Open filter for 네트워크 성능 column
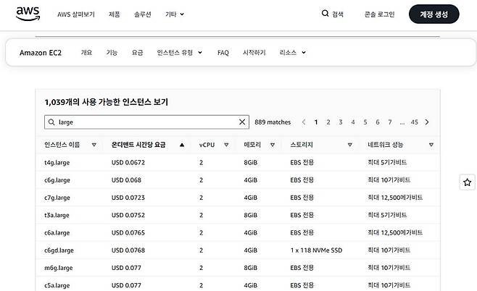Image resolution: width=477 pixels, height=291 pixels. [431, 145]
